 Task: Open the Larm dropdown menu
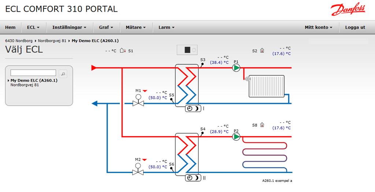(x=167, y=27)
